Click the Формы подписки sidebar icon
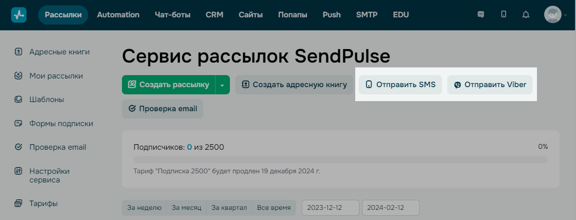The image size is (576, 220). pyautogui.click(x=18, y=124)
